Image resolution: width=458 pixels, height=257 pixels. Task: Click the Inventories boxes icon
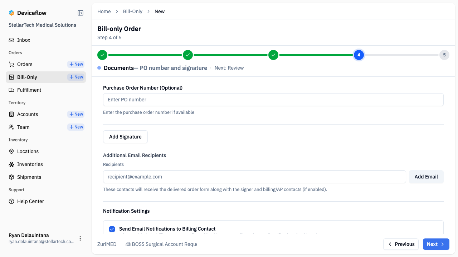[11, 164]
